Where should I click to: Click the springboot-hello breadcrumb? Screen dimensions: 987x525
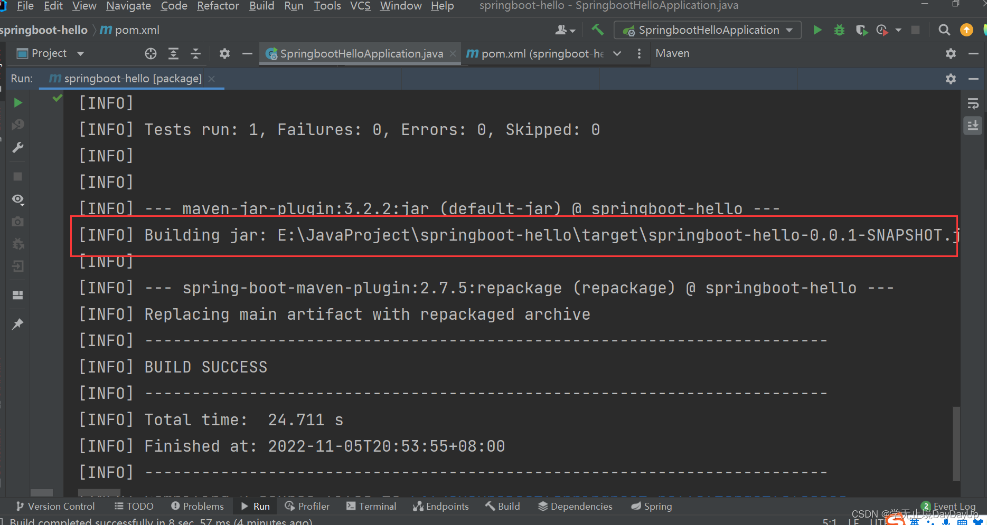click(44, 30)
